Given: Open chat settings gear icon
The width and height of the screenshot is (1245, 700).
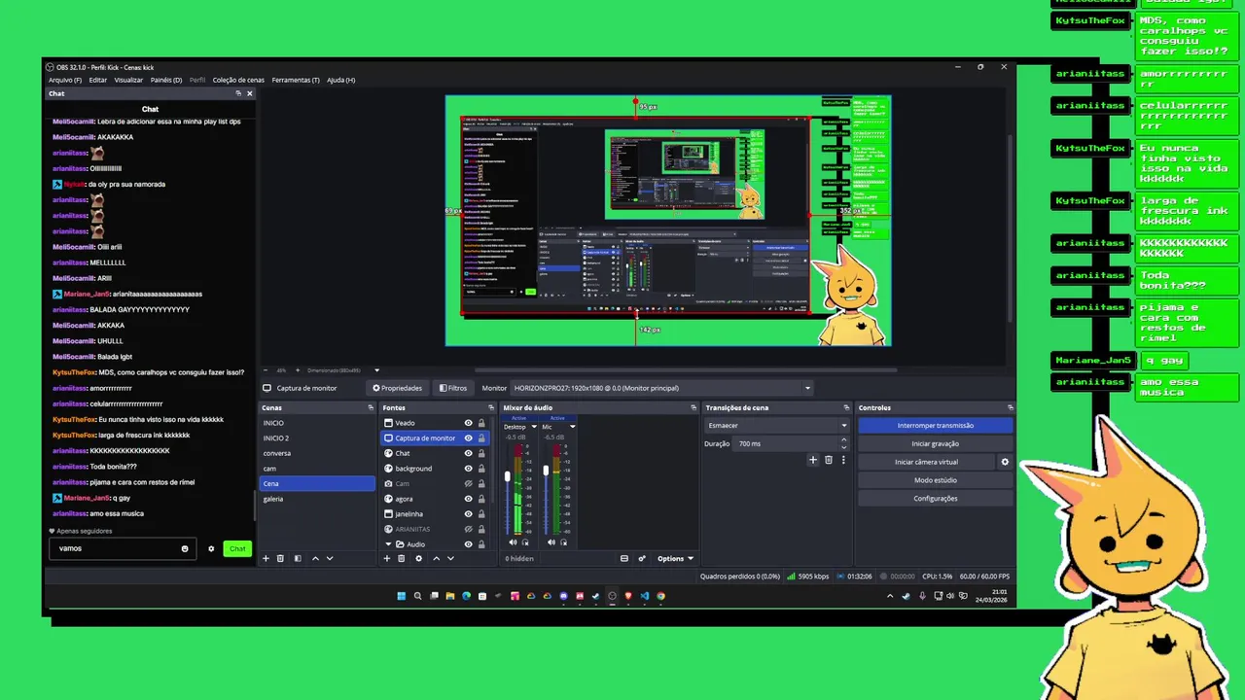Looking at the screenshot, I should point(211,548).
